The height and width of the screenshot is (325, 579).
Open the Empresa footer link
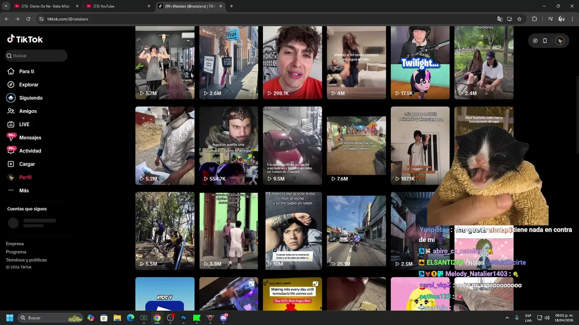pyautogui.click(x=15, y=244)
